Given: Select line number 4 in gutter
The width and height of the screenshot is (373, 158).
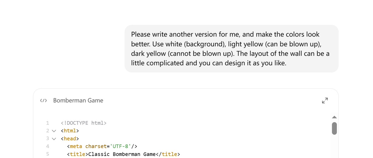Looking at the screenshot, I should [x=47, y=146].
